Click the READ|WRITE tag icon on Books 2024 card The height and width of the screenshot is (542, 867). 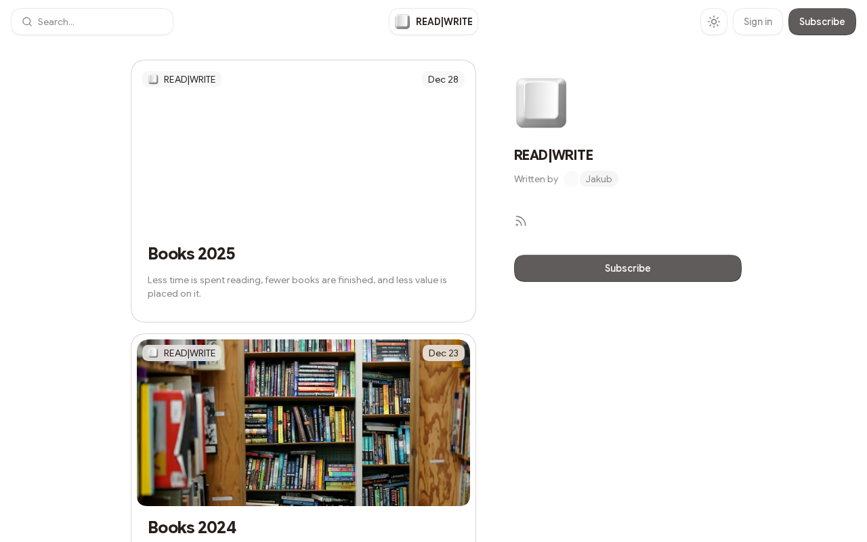pyautogui.click(x=153, y=353)
